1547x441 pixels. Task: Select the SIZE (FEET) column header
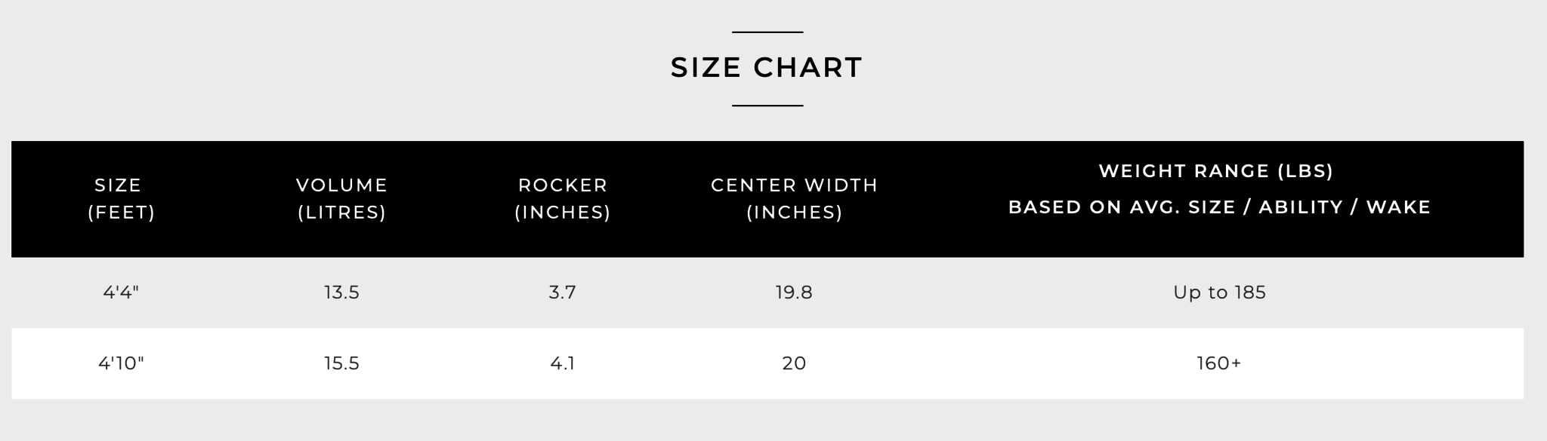121,199
